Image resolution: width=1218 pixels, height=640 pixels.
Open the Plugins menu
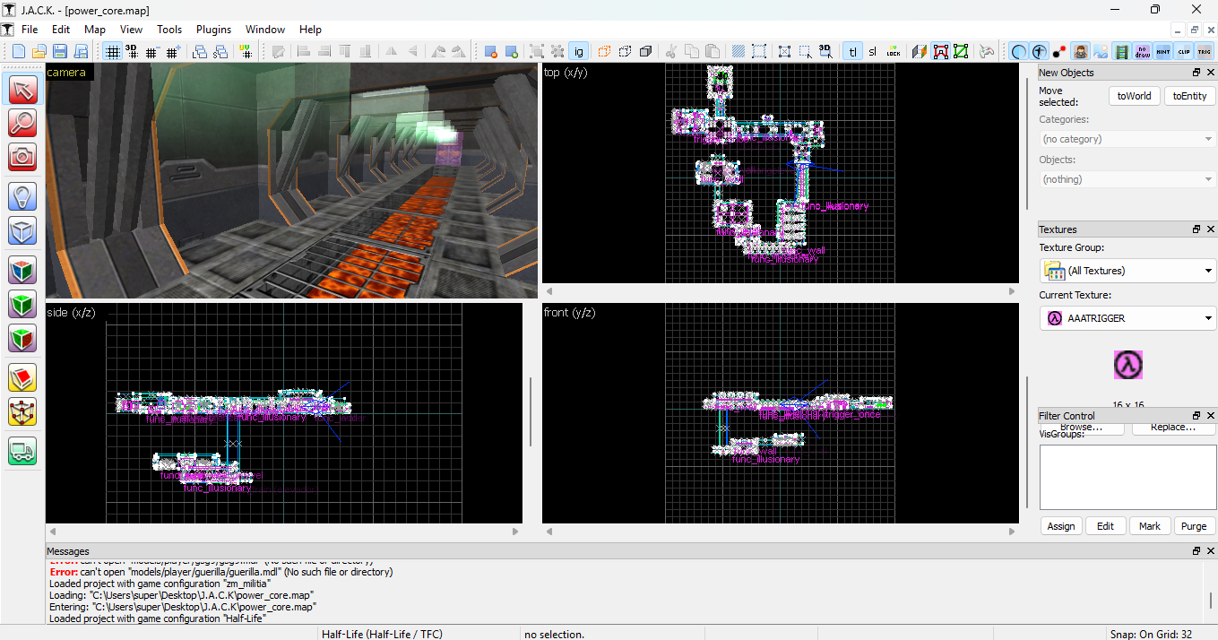pos(213,29)
